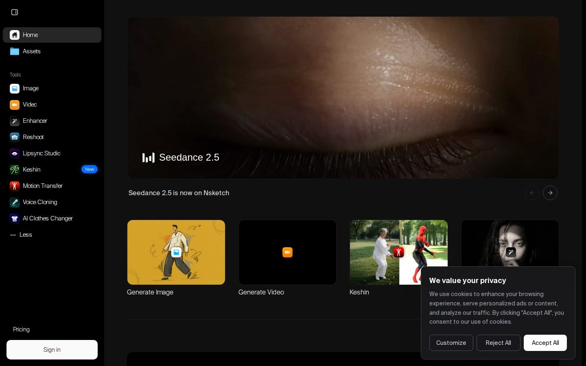Open the Generate Image thumbnail card
The height and width of the screenshot is (366, 586).
coord(176,252)
